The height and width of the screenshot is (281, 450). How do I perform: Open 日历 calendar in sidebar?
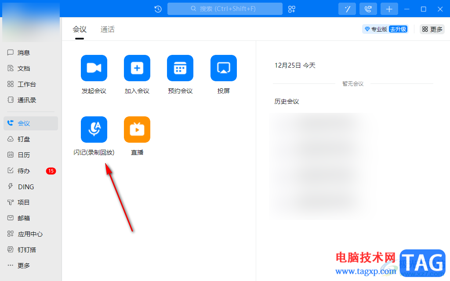pos(31,155)
